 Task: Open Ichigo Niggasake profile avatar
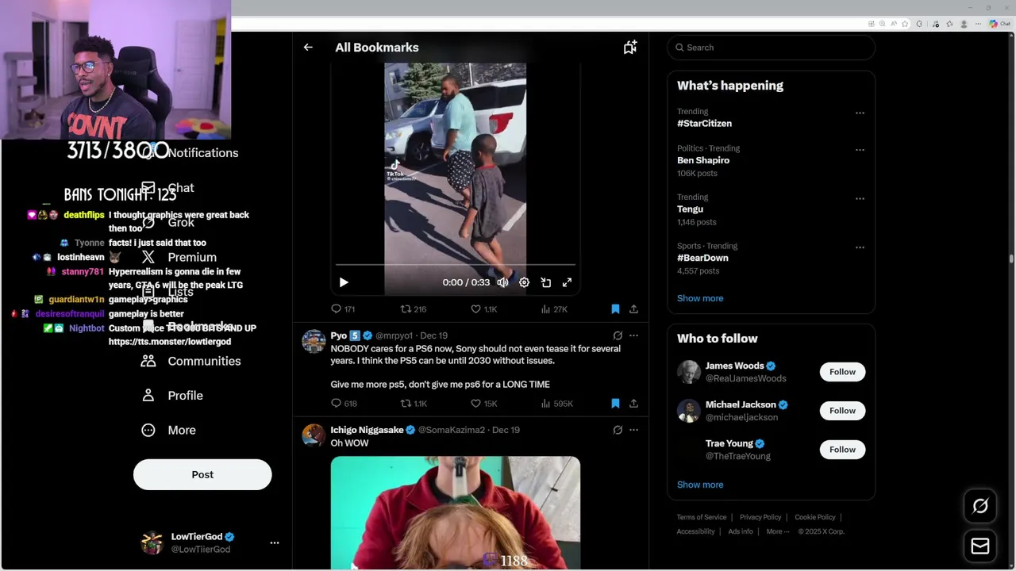(x=314, y=436)
